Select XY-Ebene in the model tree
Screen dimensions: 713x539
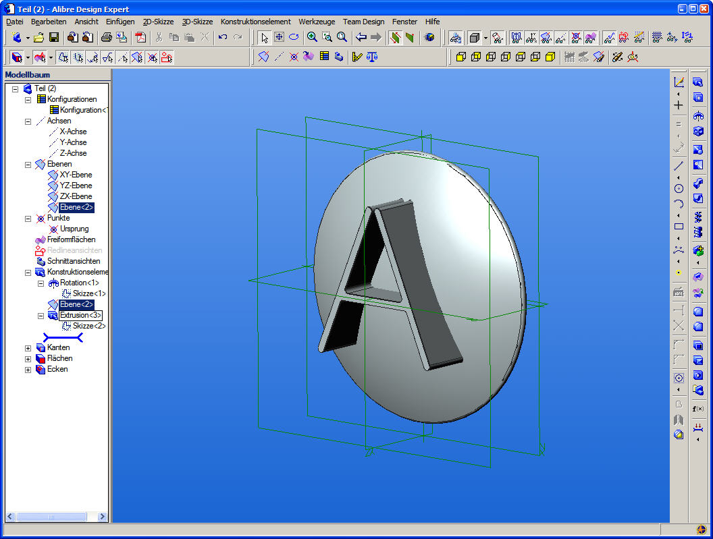point(76,175)
